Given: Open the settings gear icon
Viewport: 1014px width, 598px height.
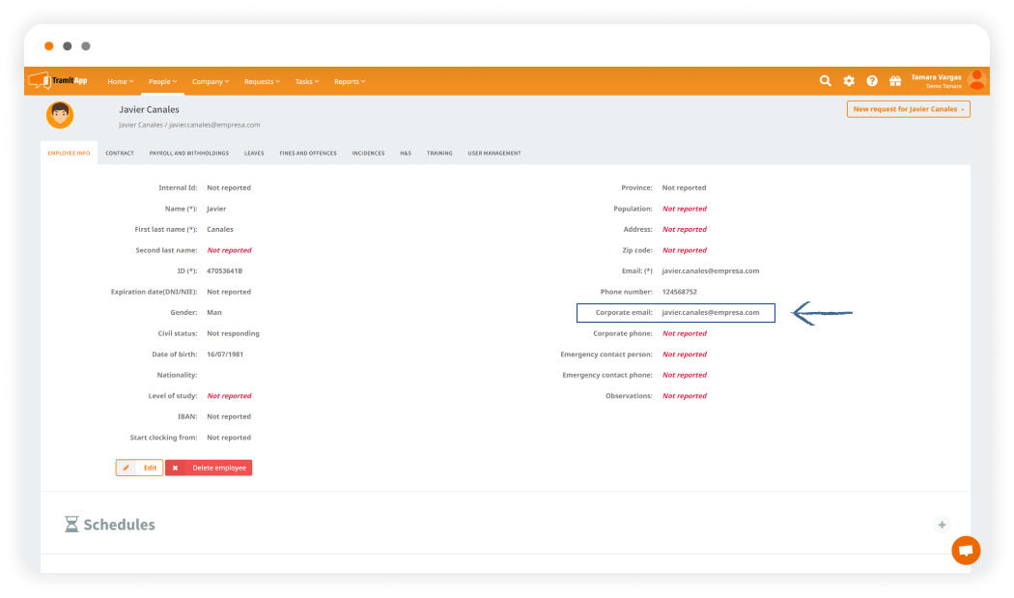Looking at the screenshot, I should 849,81.
